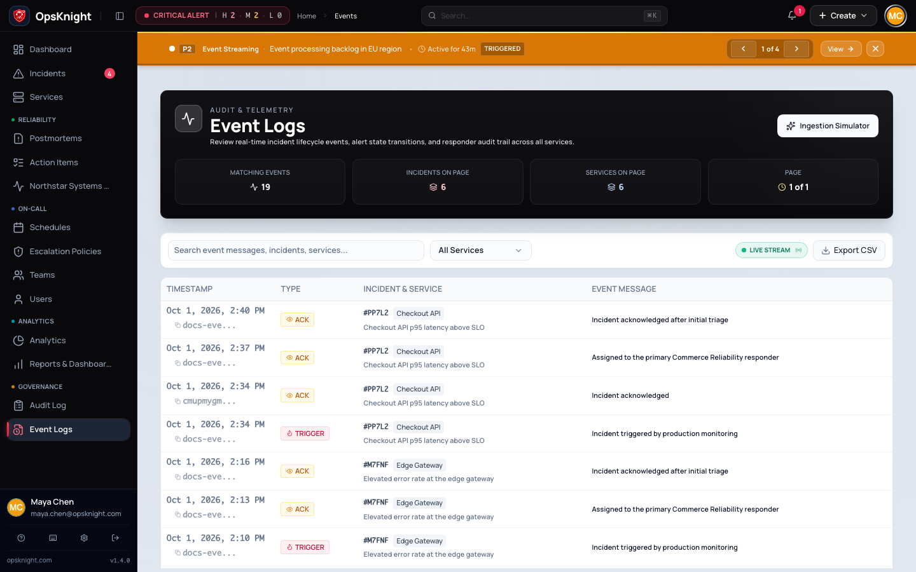The height and width of the screenshot is (572, 916).
Task: Go to Services page
Action: coord(69,97)
